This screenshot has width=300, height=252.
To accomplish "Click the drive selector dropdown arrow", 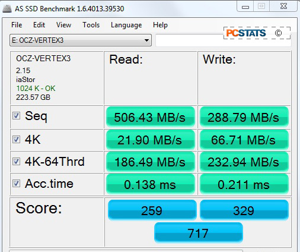I will pyautogui.click(x=146, y=40).
